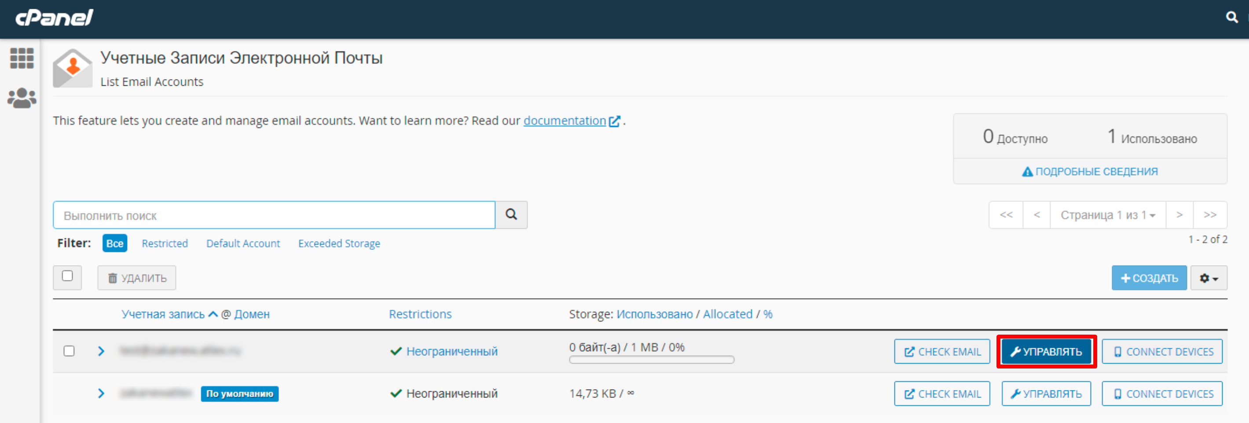Go to previous page with < button
This screenshot has width=1249, height=423.
[x=1037, y=215]
